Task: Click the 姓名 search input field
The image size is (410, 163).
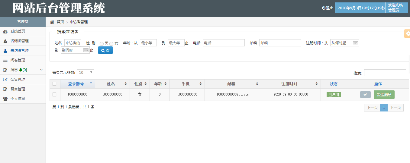Action: (73, 43)
